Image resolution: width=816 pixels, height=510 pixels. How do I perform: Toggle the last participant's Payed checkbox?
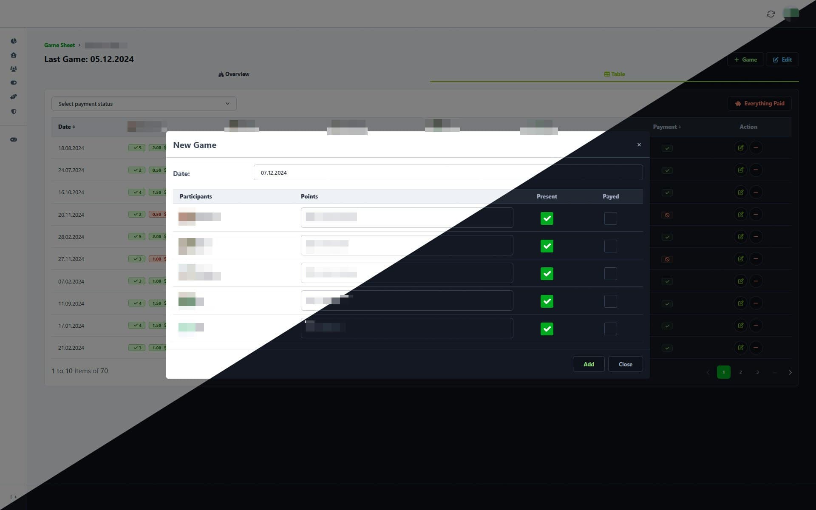point(611,329)
